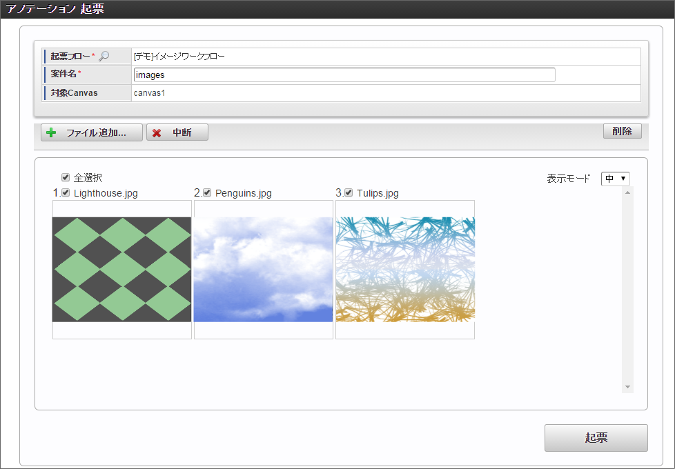Open the Tulips.jpg abstract lines thumbnail
Viewport: 675px width, 469px height.
click(x=405, y=270)
